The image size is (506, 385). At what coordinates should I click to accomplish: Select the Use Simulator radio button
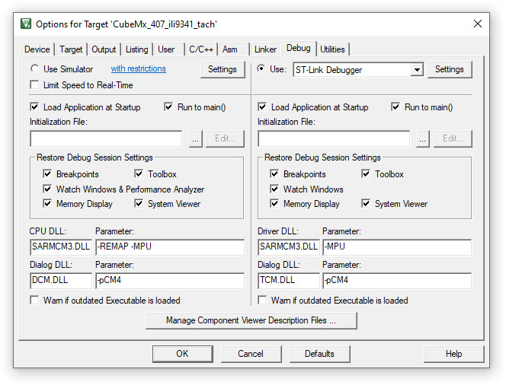(x=34, y=69)
